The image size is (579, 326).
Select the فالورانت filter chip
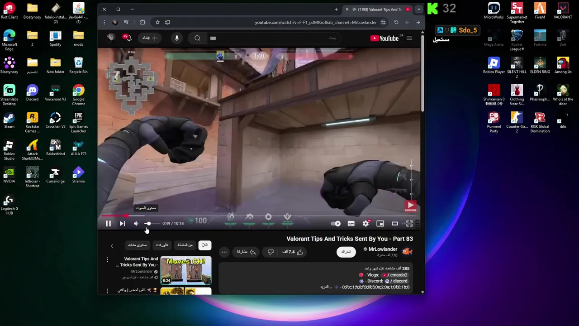click(162, 245)
